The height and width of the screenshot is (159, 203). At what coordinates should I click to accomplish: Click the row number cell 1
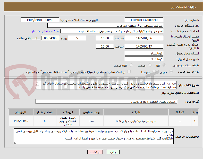coord(195,121)
